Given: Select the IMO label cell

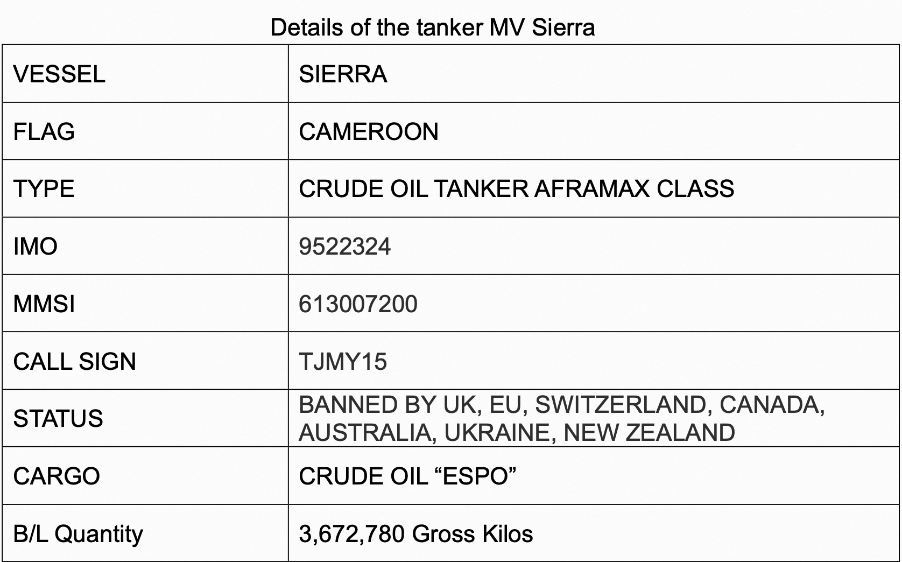Looking at the screenshot, I should [145, 246].
